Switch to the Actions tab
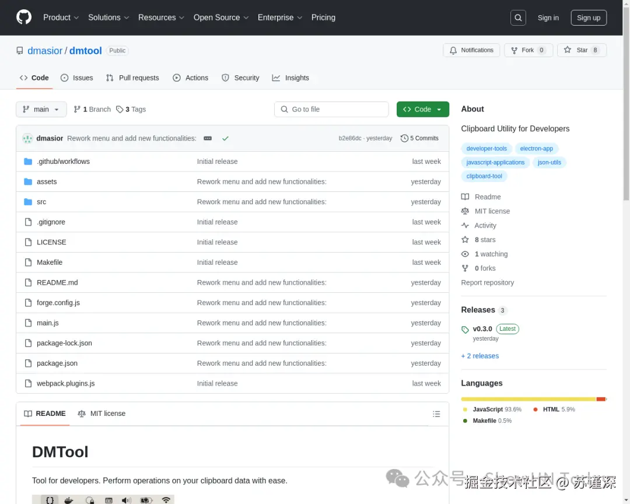The height and width of the screenshot is (504, 630). 190,78
